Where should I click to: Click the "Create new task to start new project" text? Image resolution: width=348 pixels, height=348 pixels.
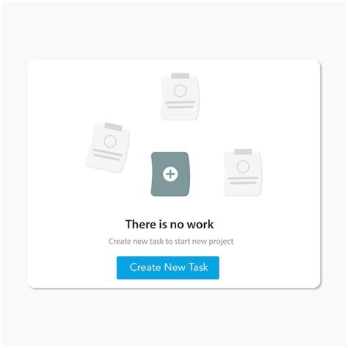[171, 242]
